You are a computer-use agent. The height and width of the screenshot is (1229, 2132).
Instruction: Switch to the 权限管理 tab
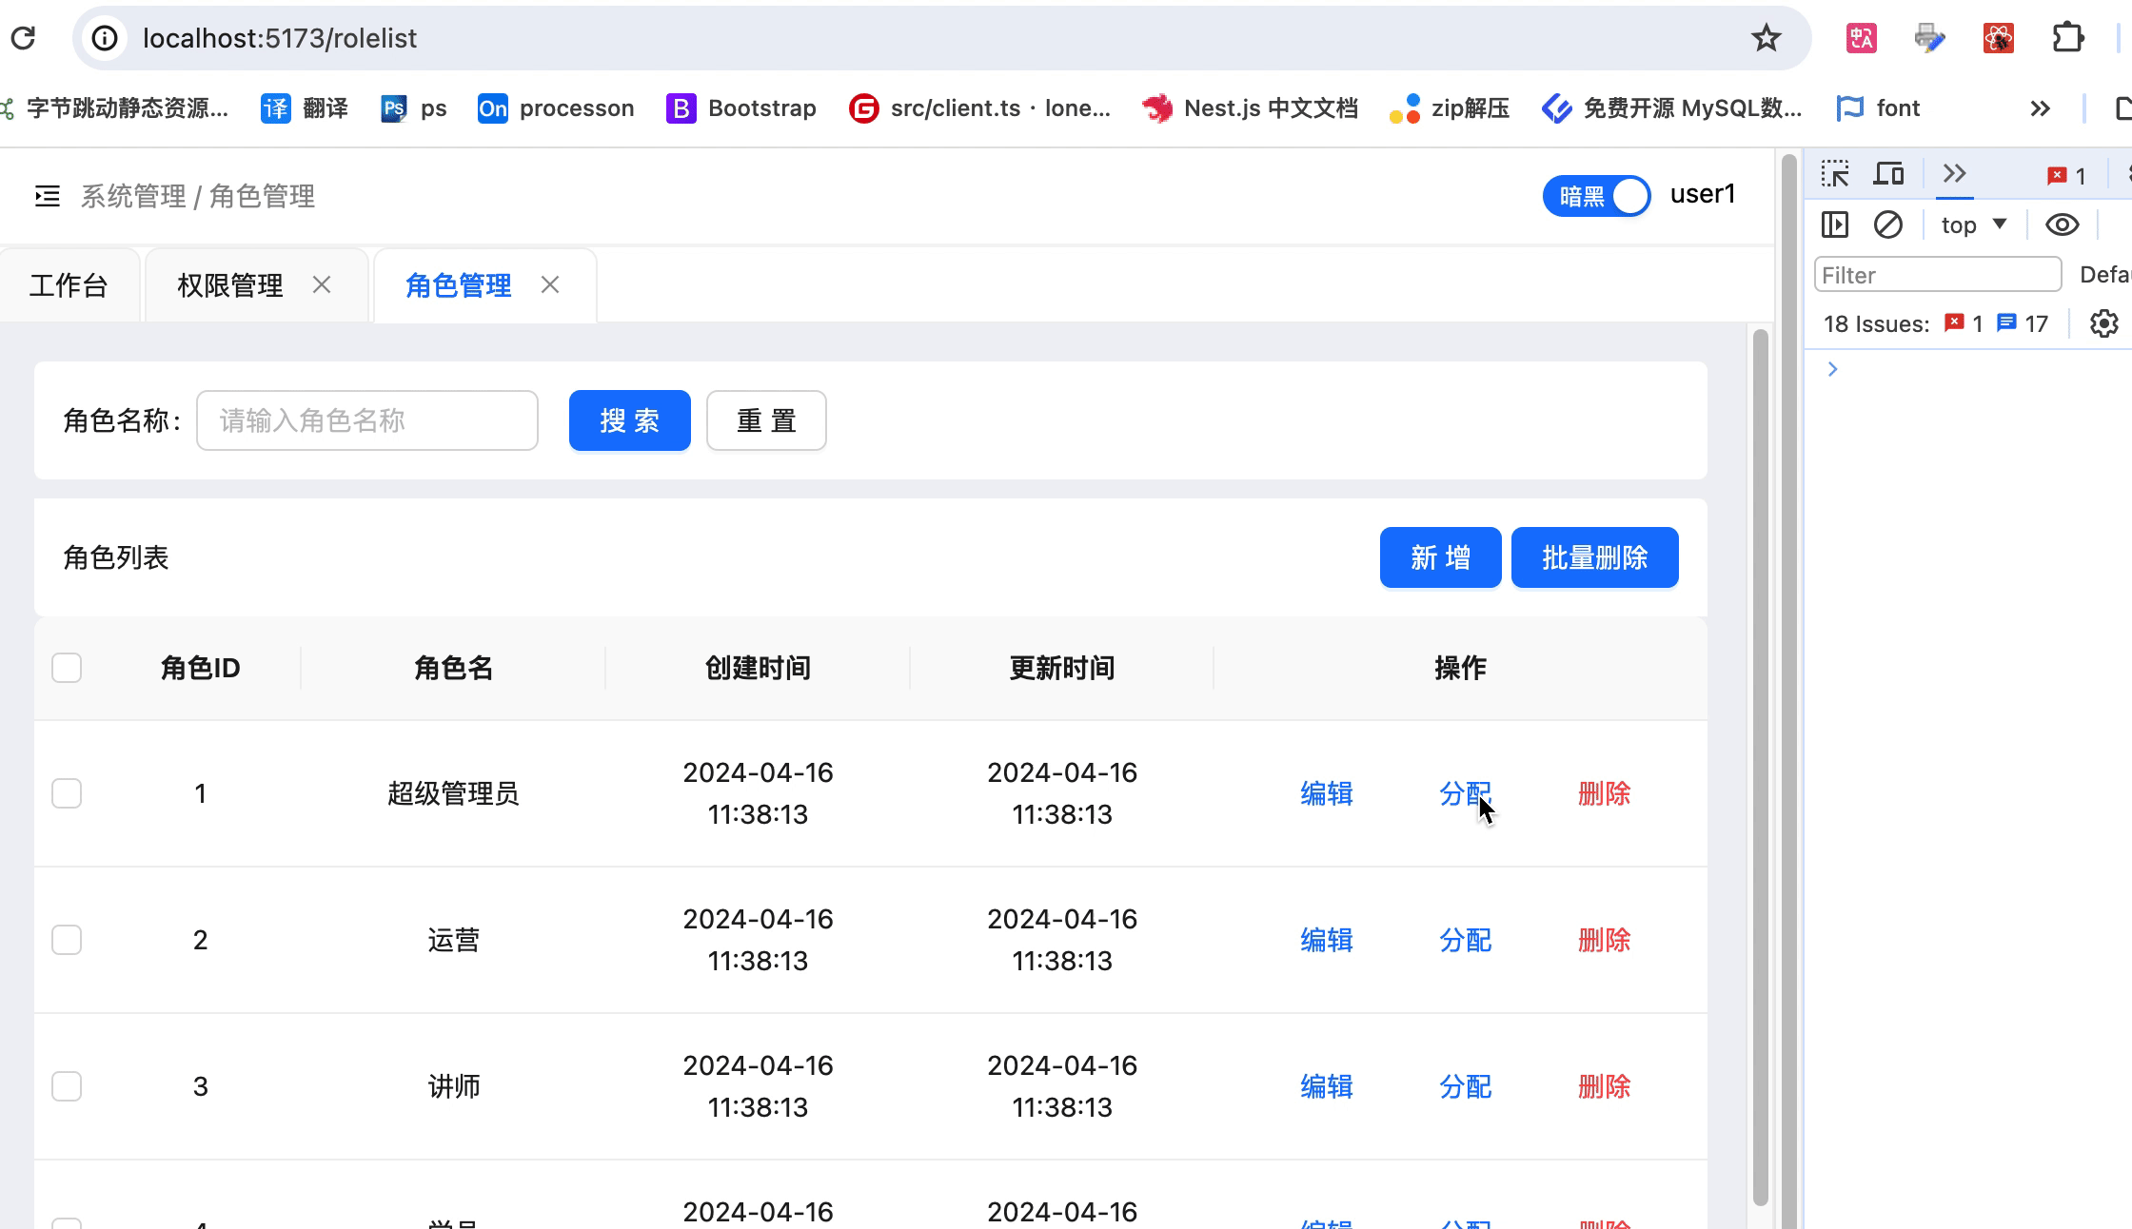pos(230,285)
